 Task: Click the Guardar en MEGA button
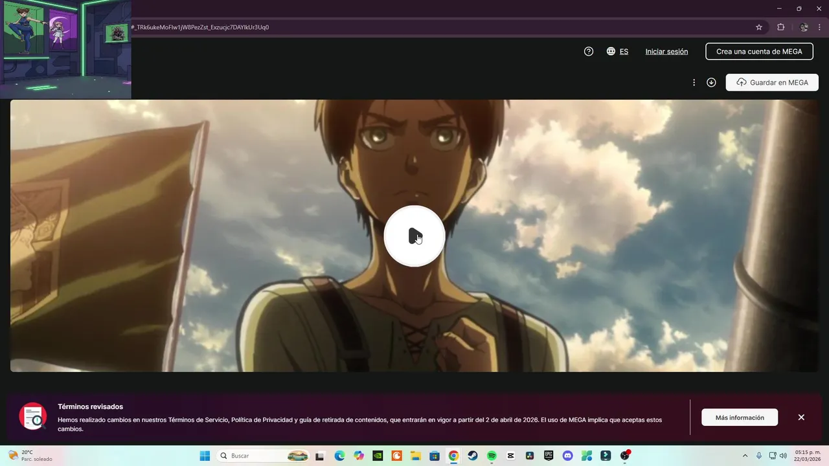coord(772,83)
